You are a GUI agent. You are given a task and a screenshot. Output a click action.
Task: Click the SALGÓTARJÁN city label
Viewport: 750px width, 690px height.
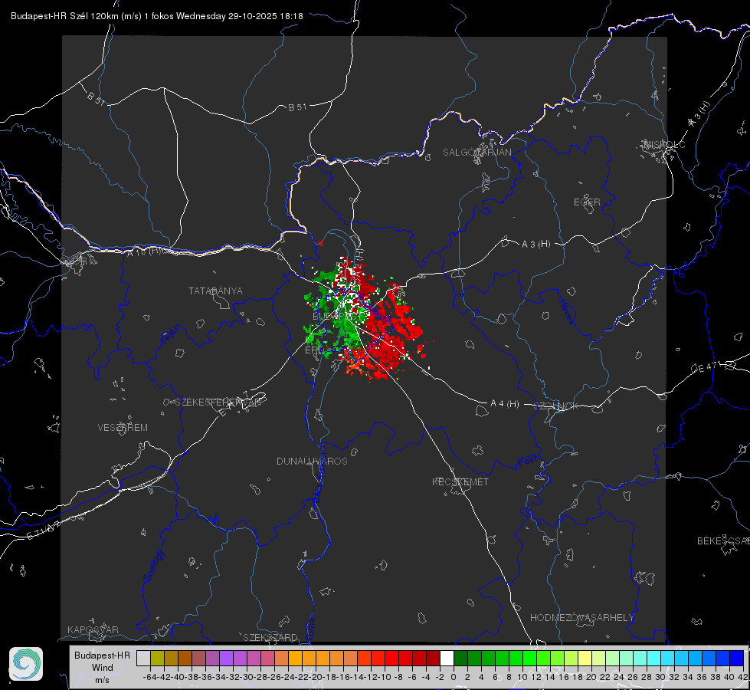[x=477, y=153]
